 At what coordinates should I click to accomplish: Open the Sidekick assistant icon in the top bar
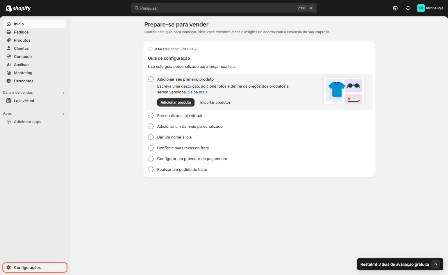[395, 8]
